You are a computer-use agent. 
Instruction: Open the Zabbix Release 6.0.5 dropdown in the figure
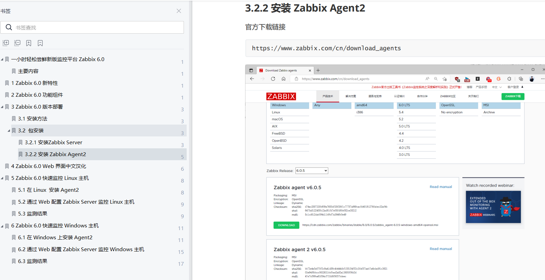click(x=312, y=171)
